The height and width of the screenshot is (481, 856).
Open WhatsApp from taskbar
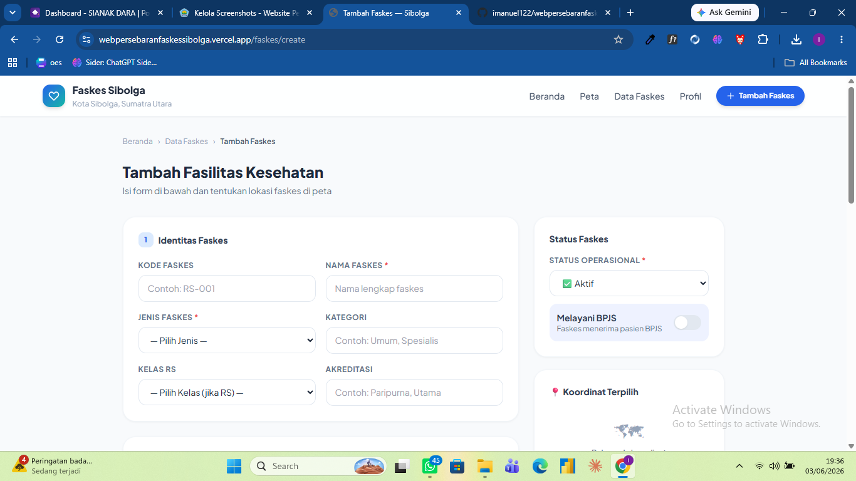(x=430, y=466)
